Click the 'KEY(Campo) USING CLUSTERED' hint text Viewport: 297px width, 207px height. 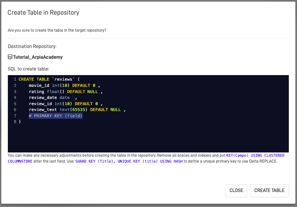pos(255,155)
